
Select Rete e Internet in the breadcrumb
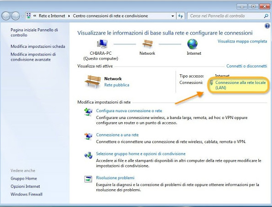(52, 16)
